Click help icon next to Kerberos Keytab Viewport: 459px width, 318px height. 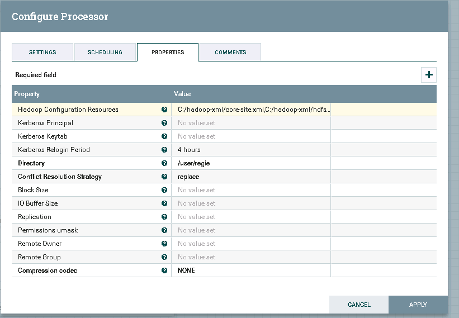point(164,136)
